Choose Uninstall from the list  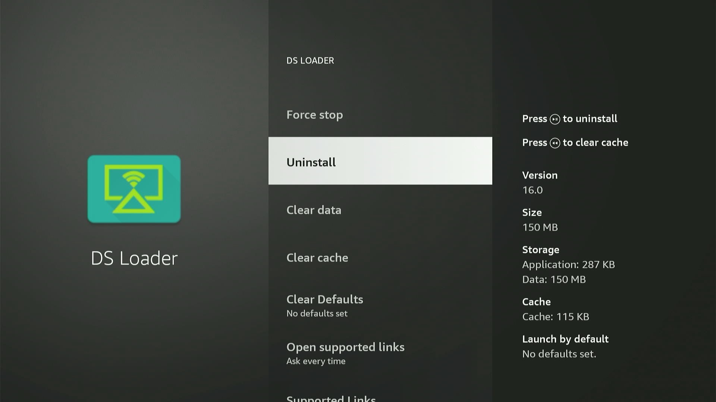pos(380,161)
